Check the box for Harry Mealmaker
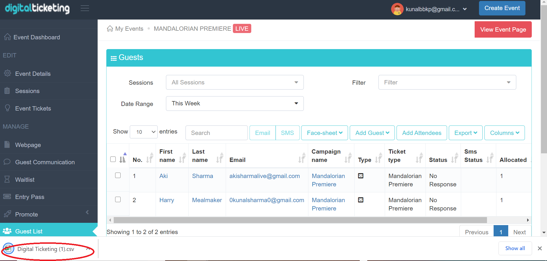The width and height of the screenshot is (547, 261). pos(118,199)
